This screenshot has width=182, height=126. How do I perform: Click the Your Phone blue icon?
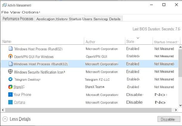coord(10,94)
